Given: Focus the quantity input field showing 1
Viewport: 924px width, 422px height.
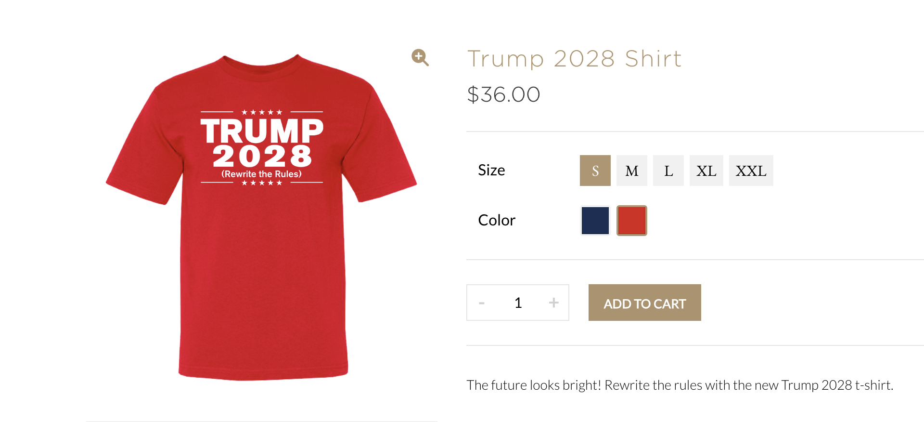Looking at the screenshot, I should [x=518, y=303].
